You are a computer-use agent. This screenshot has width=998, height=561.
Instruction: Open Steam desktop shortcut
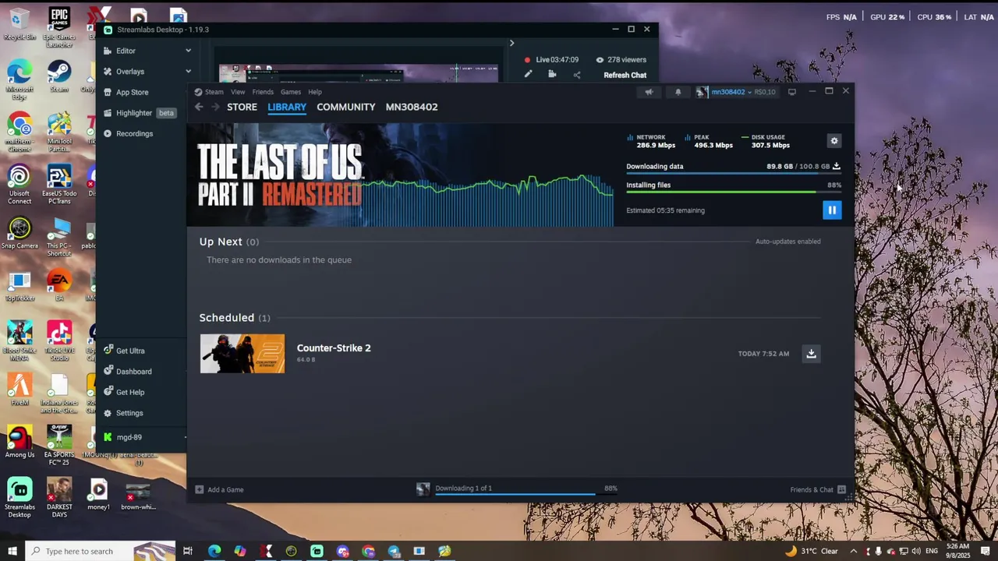(59, 76)
